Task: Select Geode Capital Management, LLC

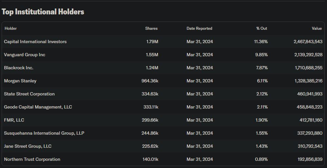Action: [x=38, y=107]
